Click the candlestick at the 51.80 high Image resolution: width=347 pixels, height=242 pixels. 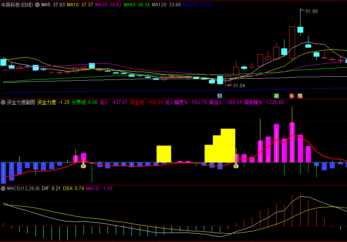[x=300, y=30]
